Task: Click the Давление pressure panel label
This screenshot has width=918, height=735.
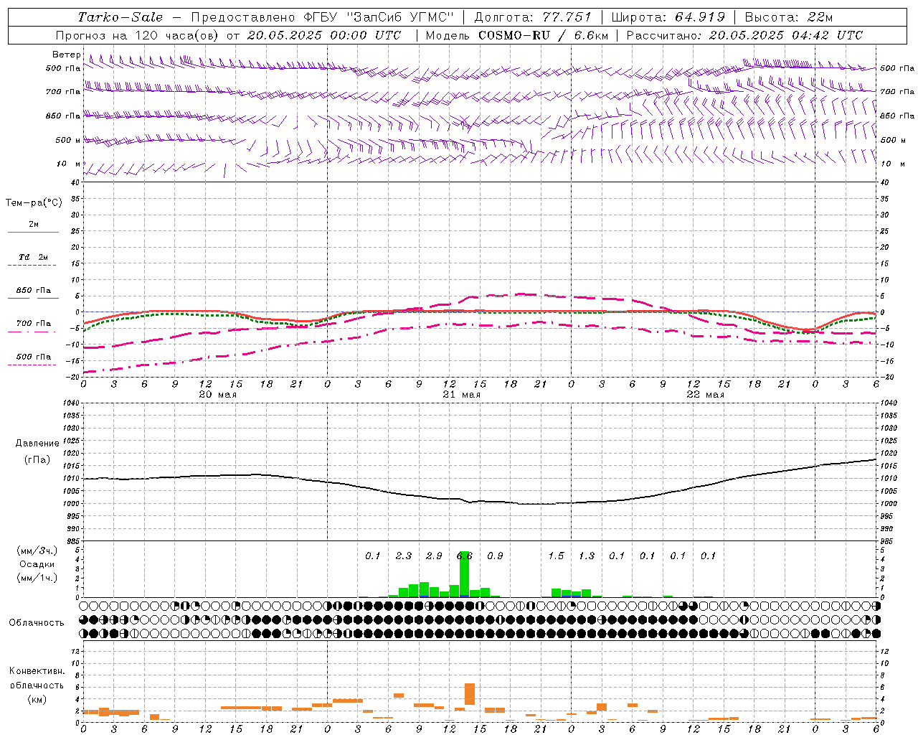Action: [x=37, y=444]
